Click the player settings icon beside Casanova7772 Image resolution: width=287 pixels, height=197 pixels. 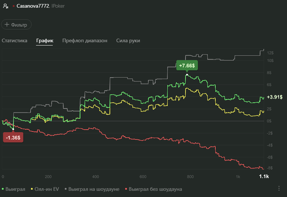(6, 6)
